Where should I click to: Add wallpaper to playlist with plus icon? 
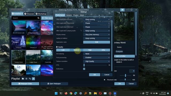(x=33, y=79)
